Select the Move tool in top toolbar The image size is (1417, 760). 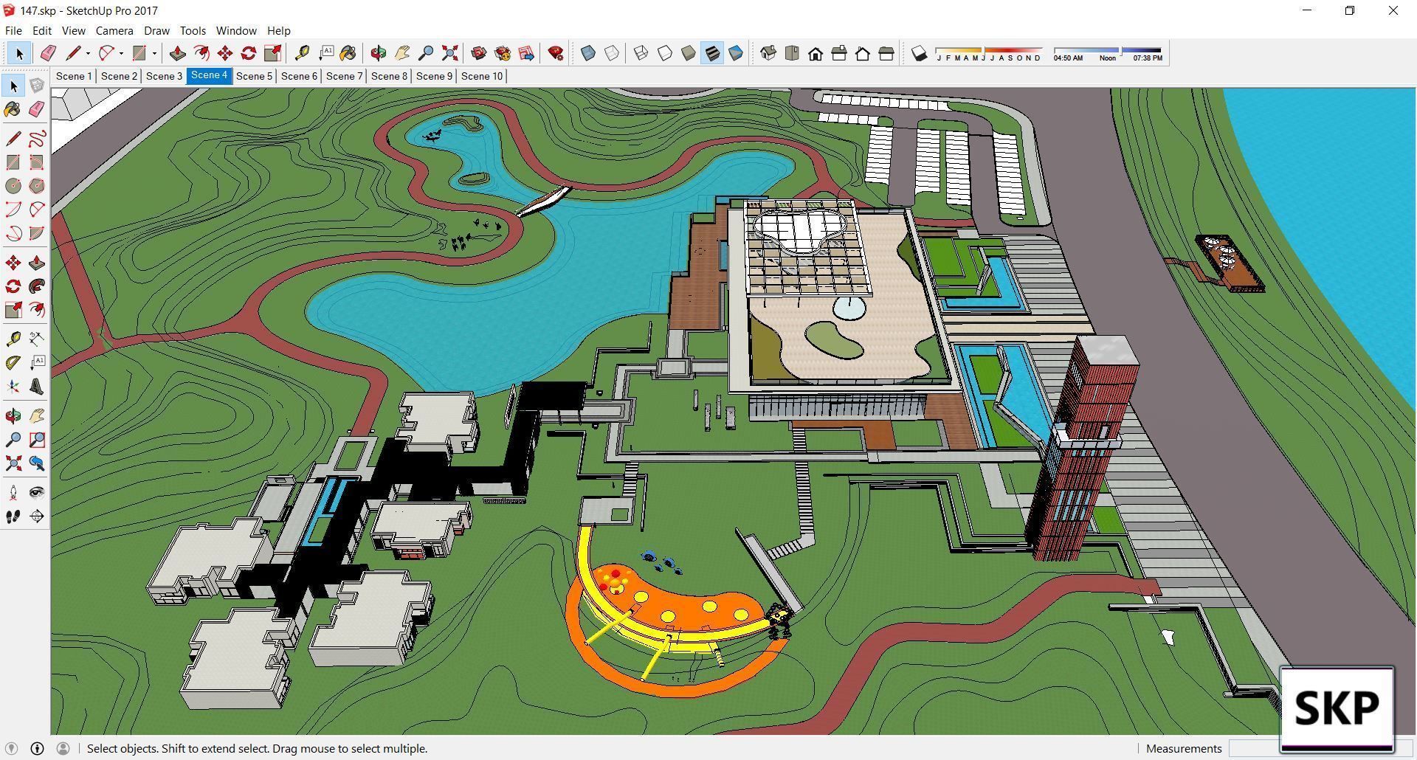tap(225, 53)
